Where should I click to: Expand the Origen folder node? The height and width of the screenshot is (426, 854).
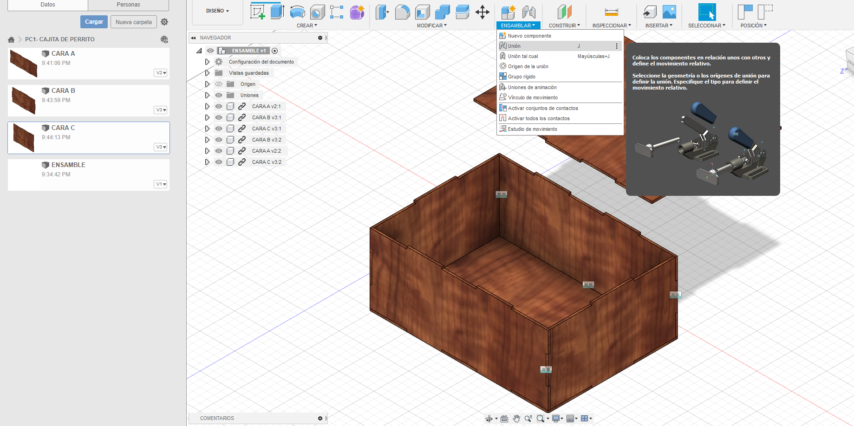coord(207,84)
